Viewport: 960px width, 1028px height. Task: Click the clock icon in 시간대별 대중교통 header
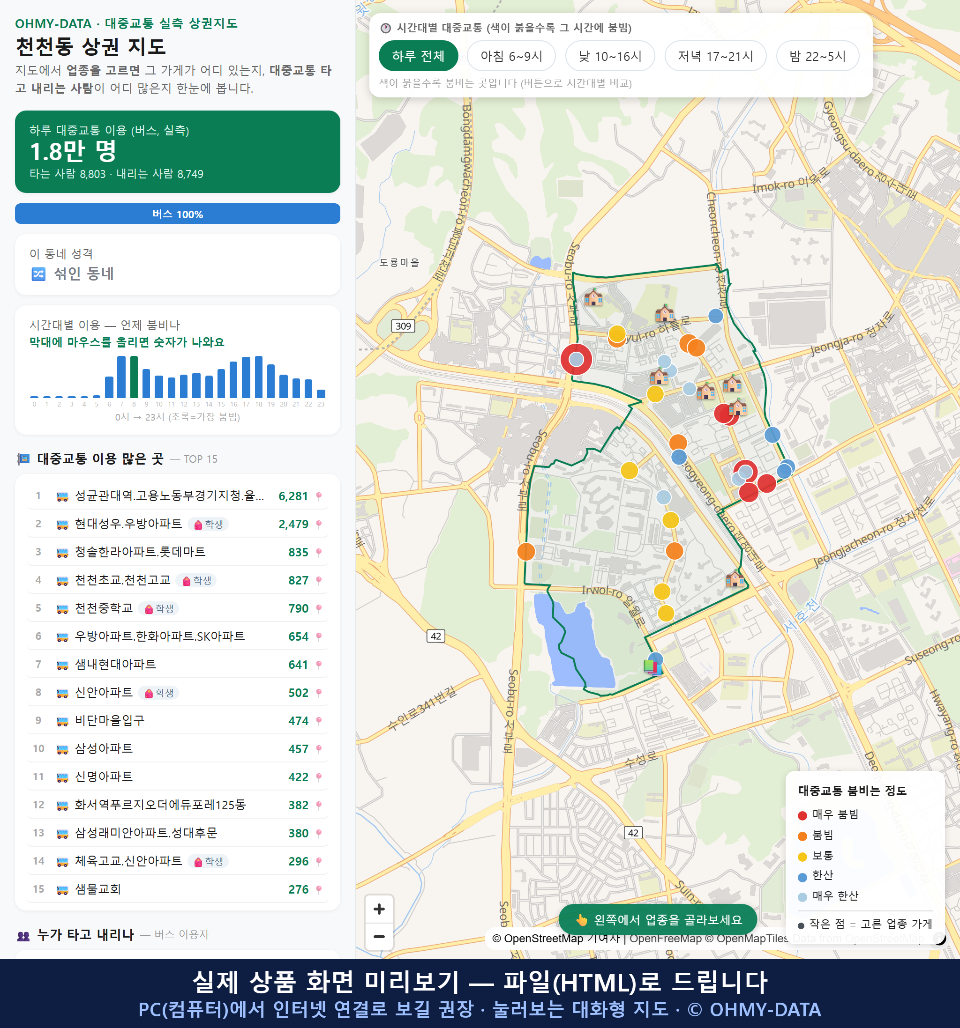point(386,28)
